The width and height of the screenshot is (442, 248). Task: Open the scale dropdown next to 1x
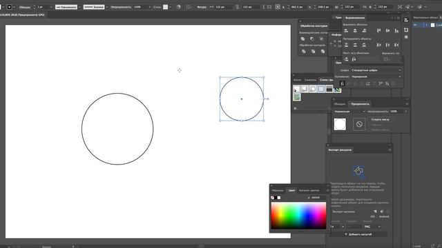click(343, 227)
